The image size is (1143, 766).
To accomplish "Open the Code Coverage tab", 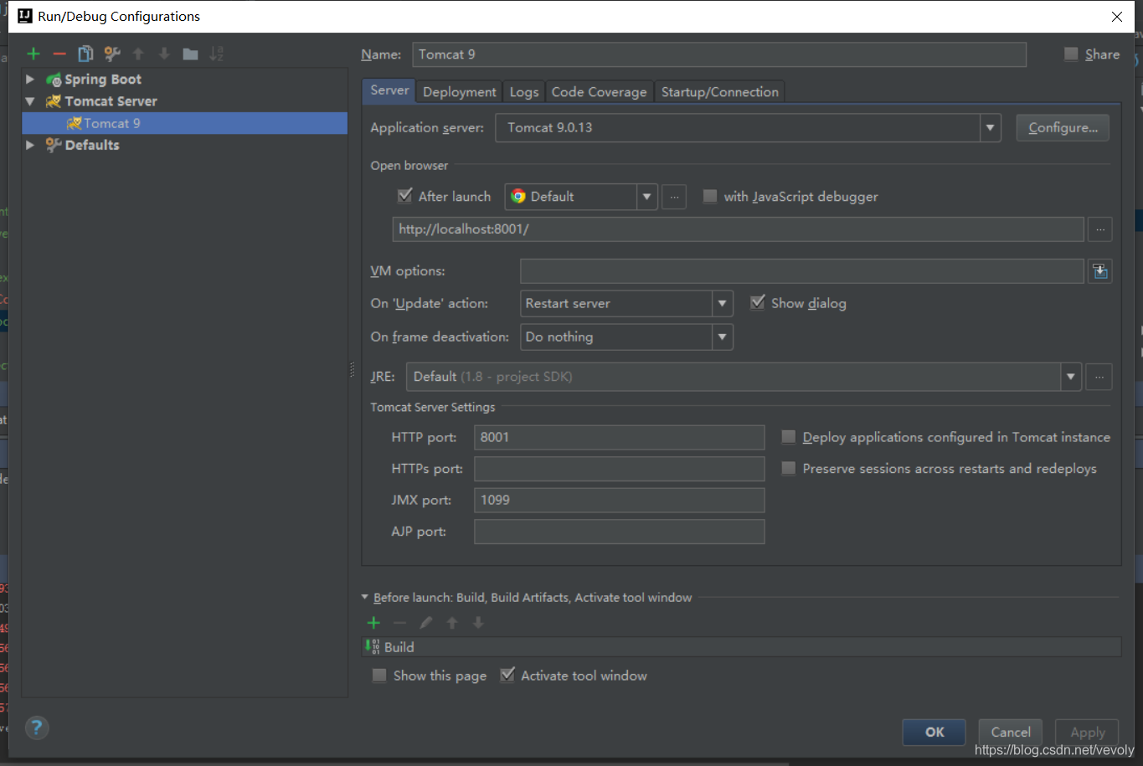I will coord(600,92).
